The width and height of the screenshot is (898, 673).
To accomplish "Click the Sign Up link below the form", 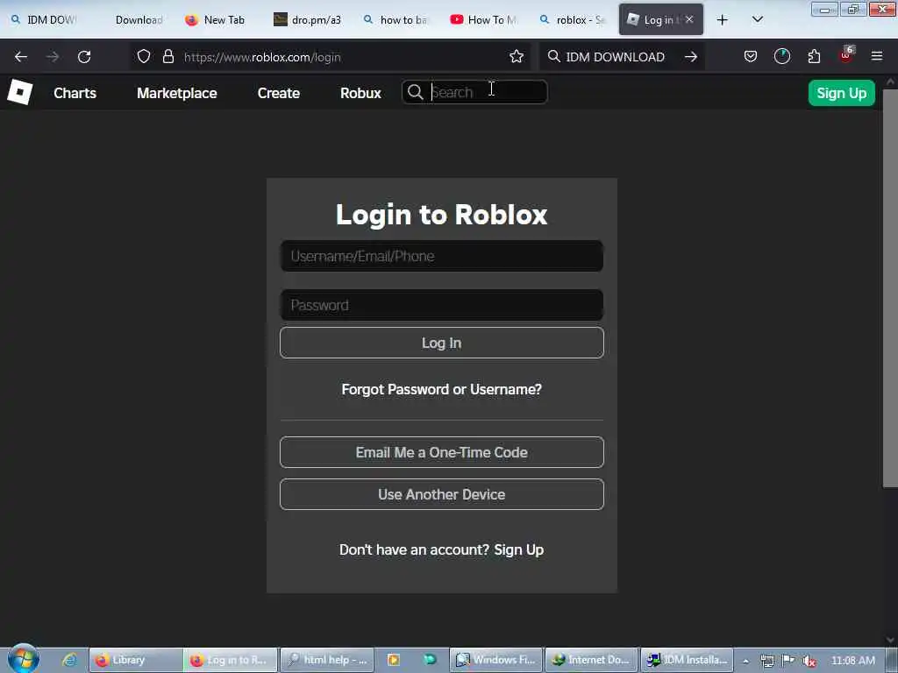I will coord(519,549).
